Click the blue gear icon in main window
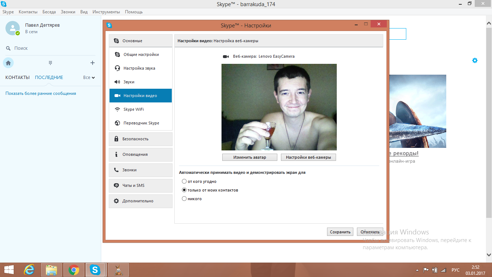492x277 pixels. point(475,61)
